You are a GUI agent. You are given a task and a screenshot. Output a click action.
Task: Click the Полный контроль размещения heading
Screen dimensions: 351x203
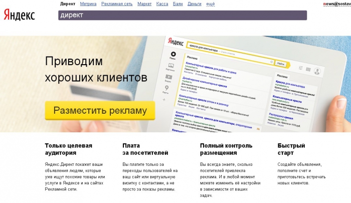[x=226, y=149]
